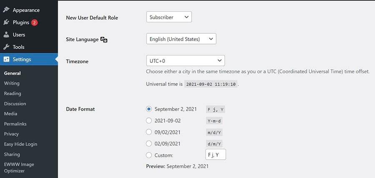Go to the Discussion settings page

[15, 104]
